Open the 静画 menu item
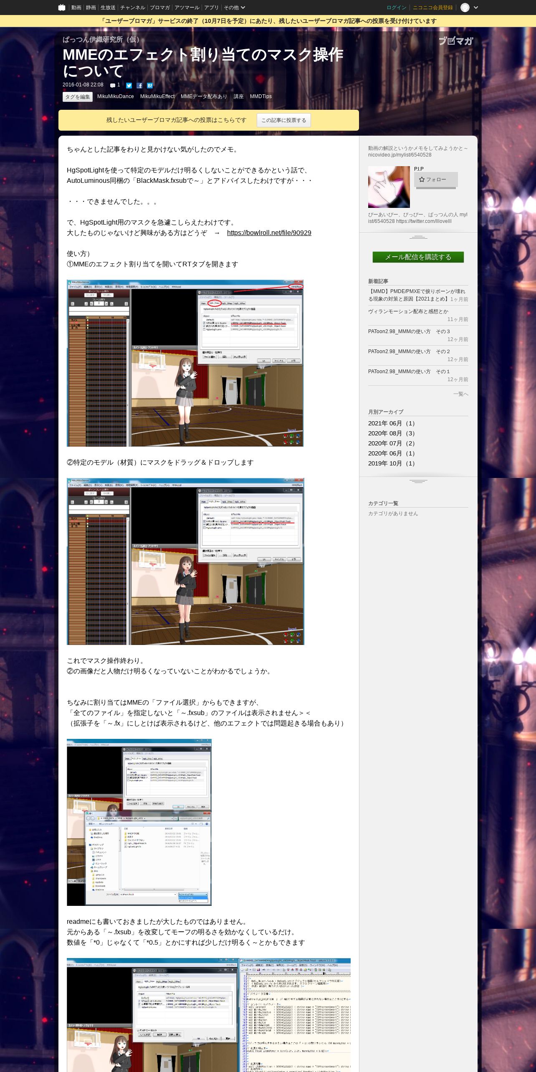Screen dimensions: 536x1072 91,8
